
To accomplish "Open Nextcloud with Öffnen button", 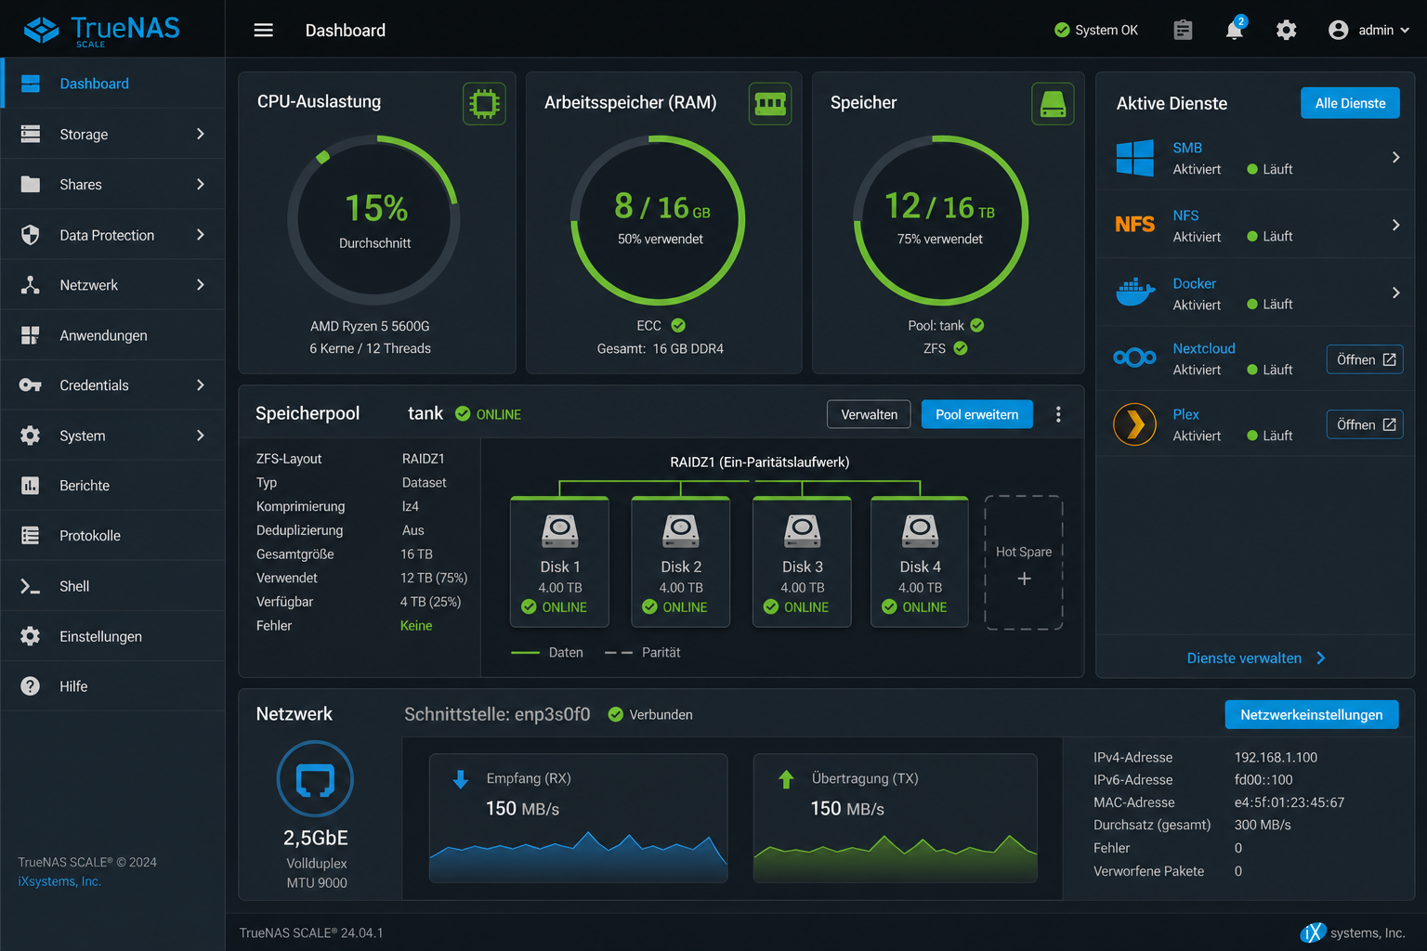I will [1365, 359].
